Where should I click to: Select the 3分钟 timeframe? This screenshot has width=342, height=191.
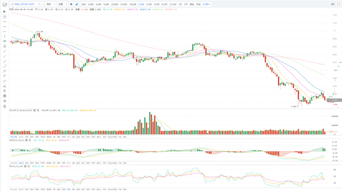click(x=98, y=4)
